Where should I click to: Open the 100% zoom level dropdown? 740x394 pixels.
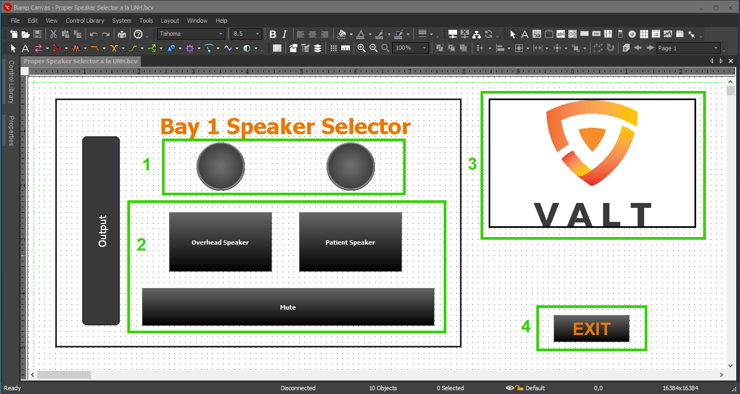(424, 48)
